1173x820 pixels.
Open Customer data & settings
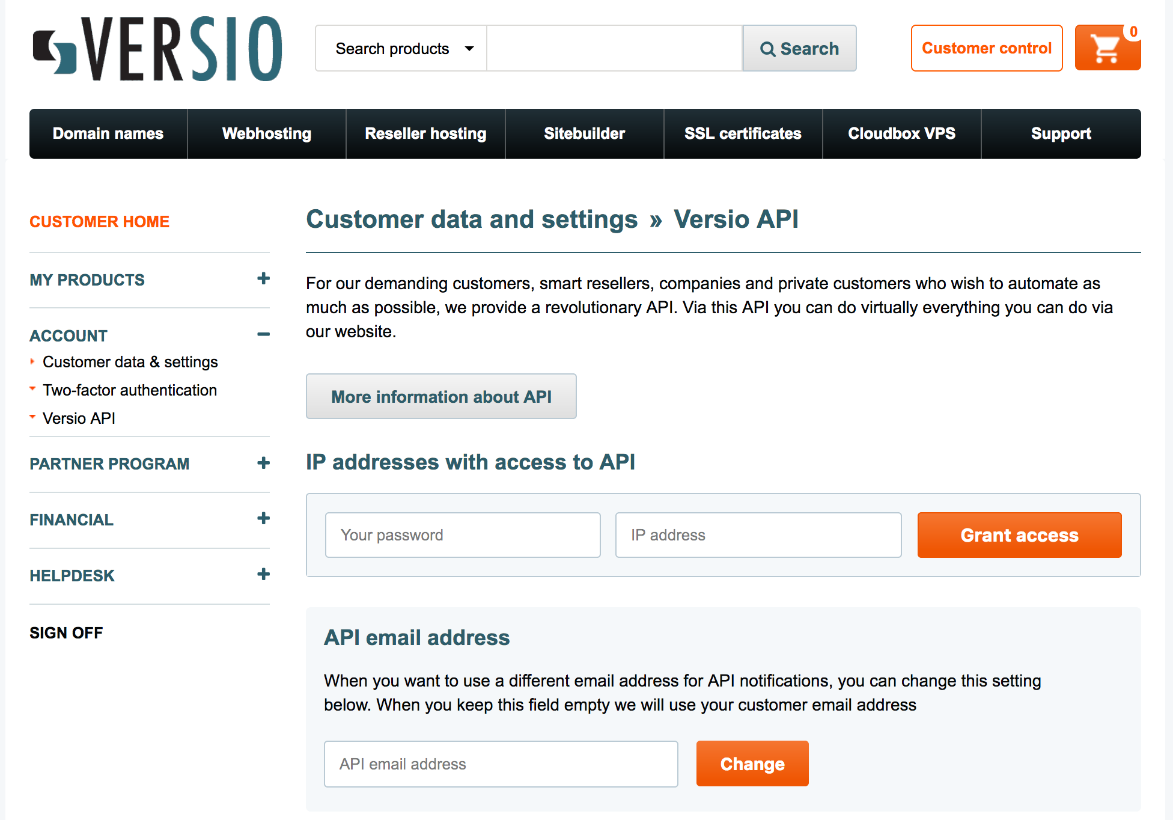pos(130,362)
